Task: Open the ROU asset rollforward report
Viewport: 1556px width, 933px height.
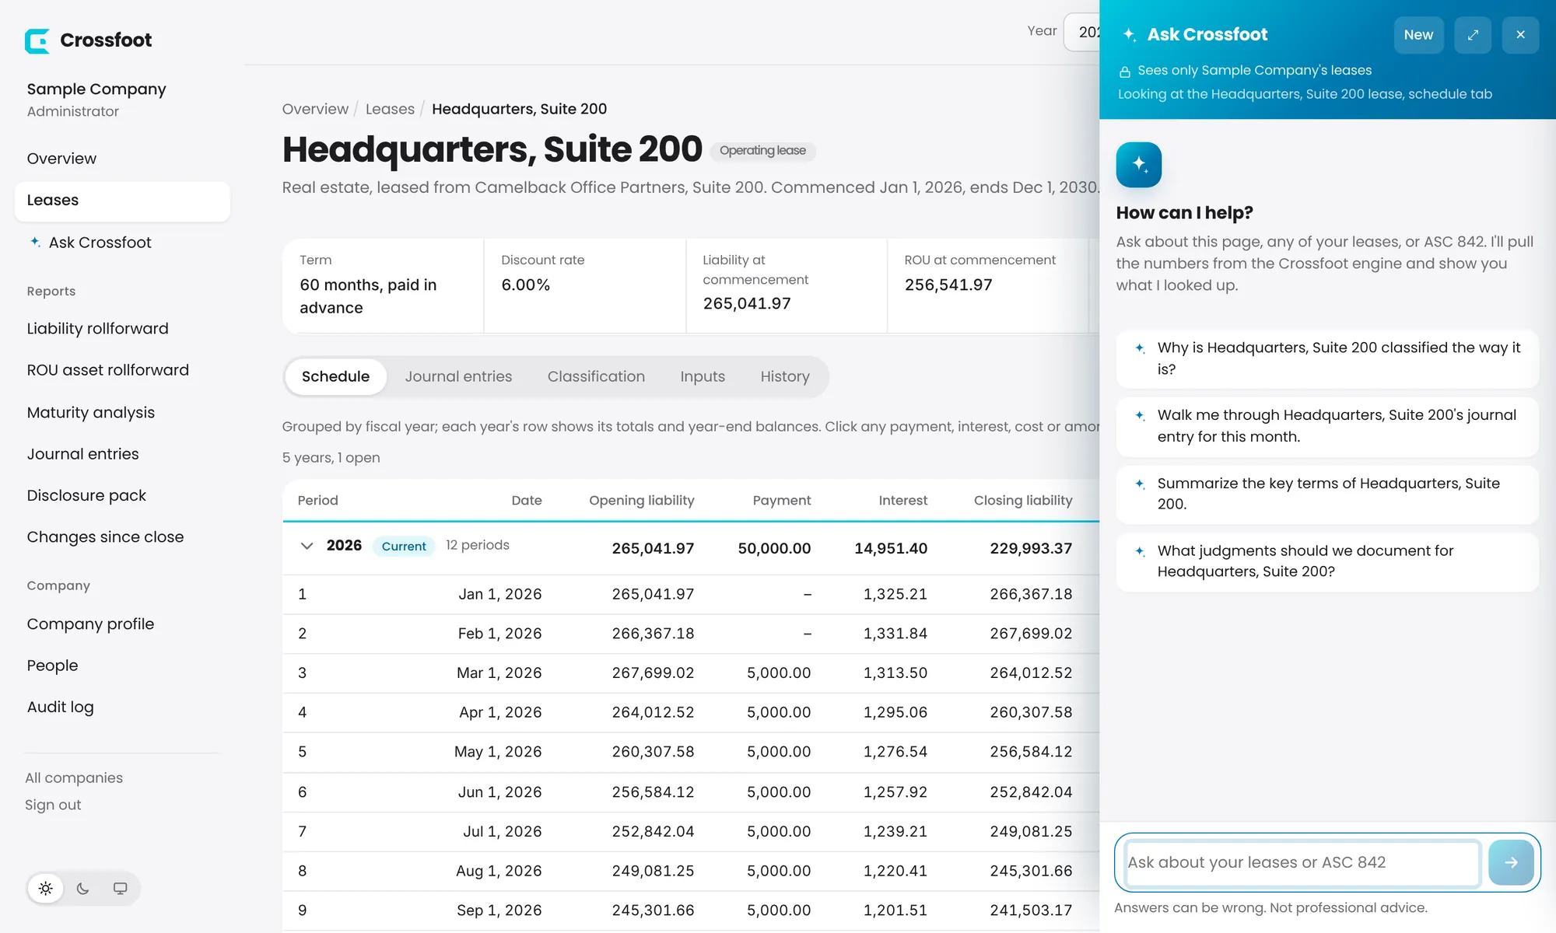Action: (x=107, y=370)
